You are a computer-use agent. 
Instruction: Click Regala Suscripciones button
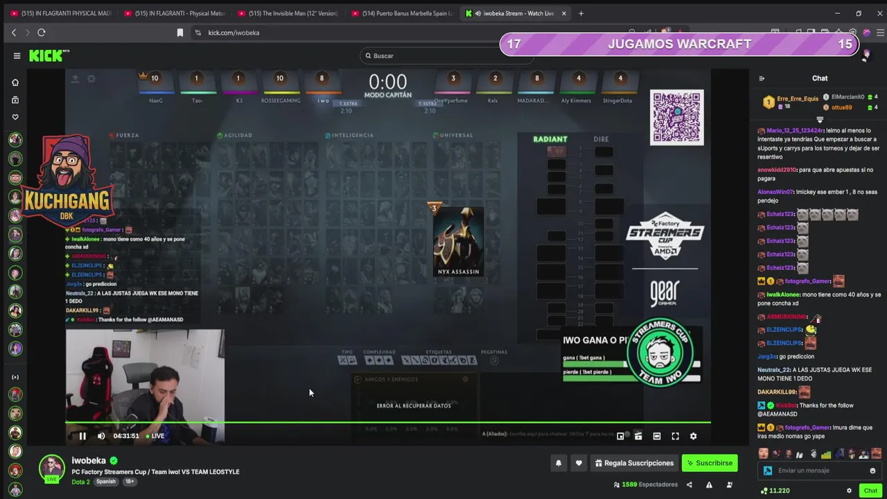634,463
